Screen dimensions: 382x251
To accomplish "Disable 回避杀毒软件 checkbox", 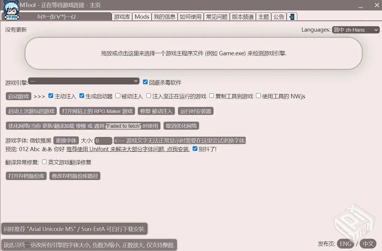I will (145, 82).
